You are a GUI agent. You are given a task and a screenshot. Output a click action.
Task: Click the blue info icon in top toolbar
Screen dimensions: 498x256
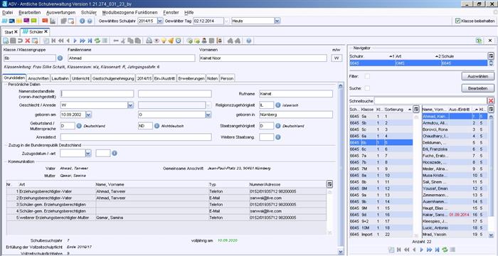point(83,21)
